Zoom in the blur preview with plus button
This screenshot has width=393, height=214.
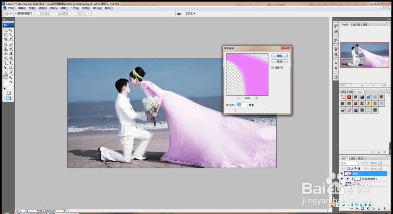click(256, 98)
